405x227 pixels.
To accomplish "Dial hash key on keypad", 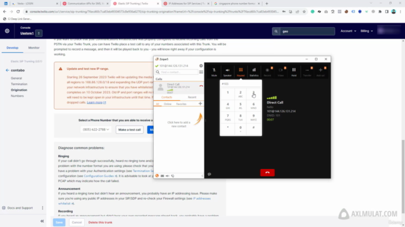I will click(x=253, y=129).
